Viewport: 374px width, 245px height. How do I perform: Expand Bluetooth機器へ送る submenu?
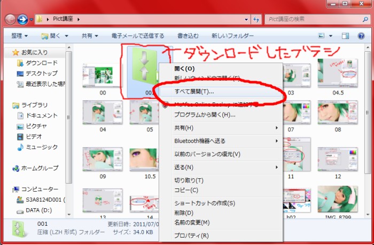(x=221, y=141)
